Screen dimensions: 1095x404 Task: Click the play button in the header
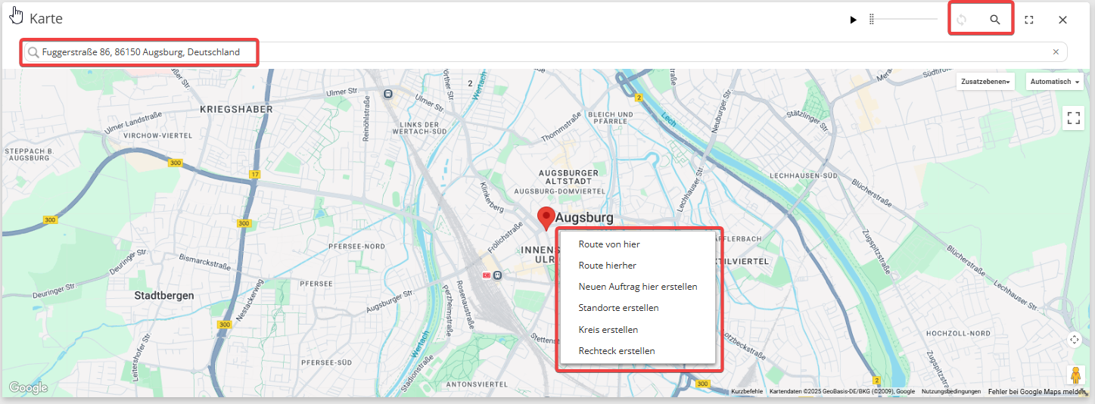(x=853, y=20)
